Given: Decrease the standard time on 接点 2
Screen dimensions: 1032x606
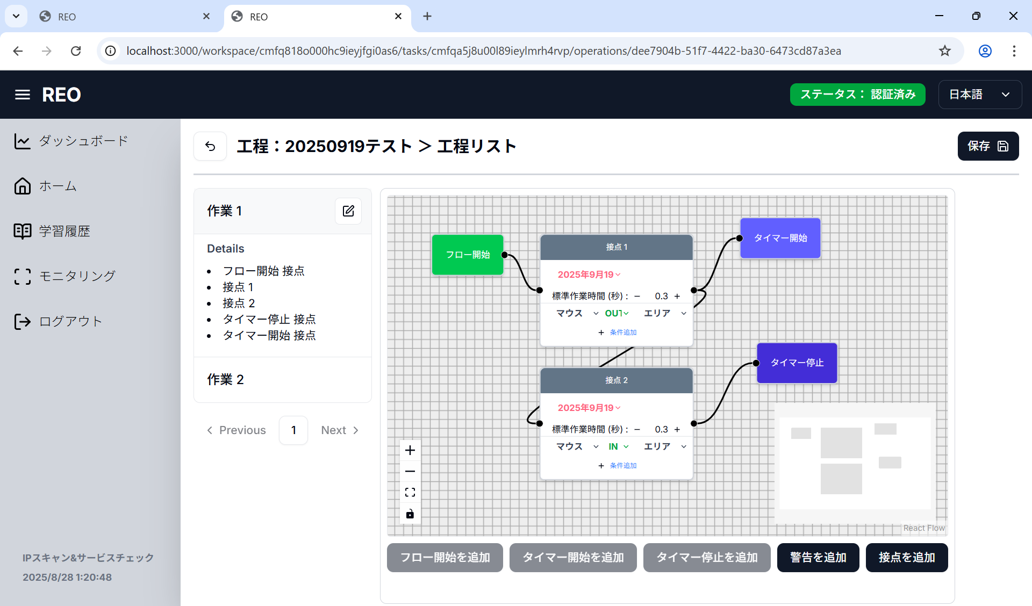Looking at the screenshot, I should click(x=637, y=429).
